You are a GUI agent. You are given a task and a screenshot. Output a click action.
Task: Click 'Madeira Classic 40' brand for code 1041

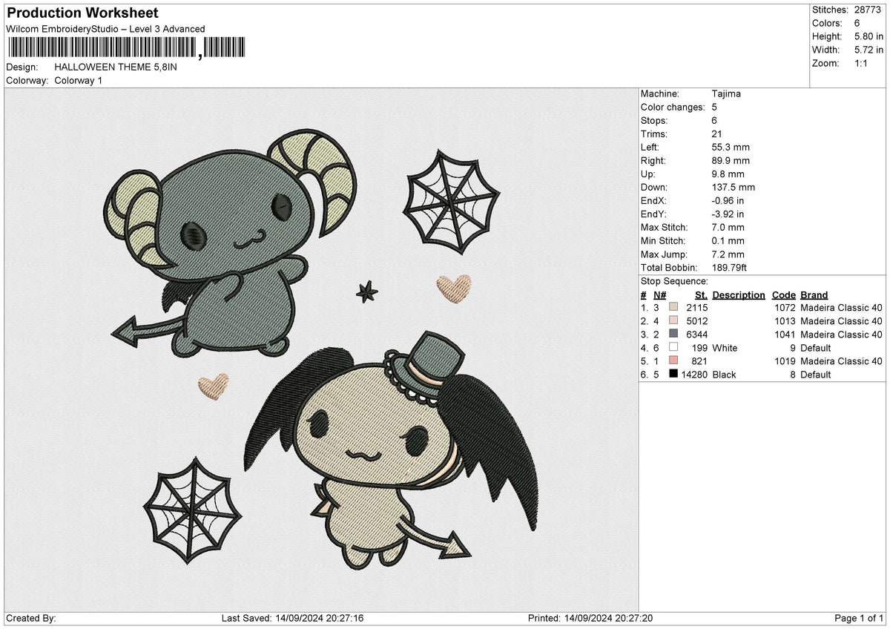pyautogui.click(x=842, y=335)
